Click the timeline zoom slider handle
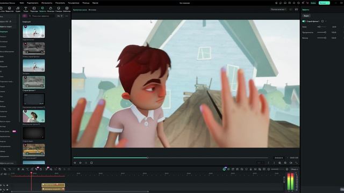The height and width of the screenshot is (193, 344). [277, 169]
